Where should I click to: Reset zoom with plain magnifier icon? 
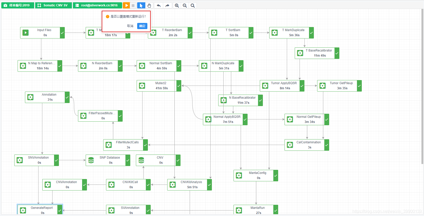coord(193,5)
